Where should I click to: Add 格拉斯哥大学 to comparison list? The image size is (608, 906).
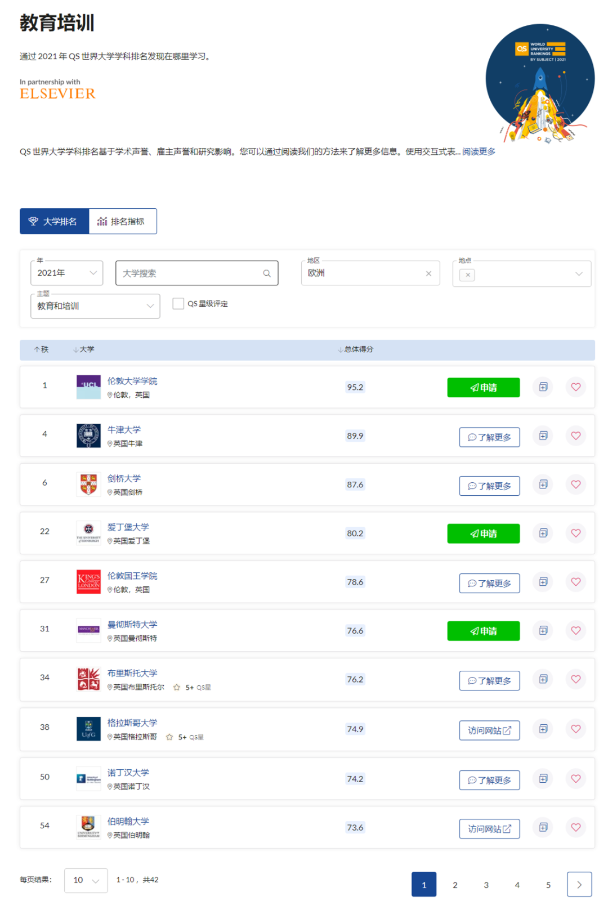coord(543,729)
